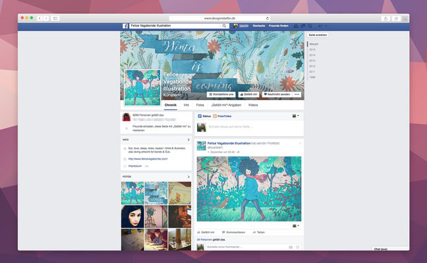Toggle the Safari sidebar button
Image resolution: width=427 pixels, height=263 pixels.
(x=55, y=18)
